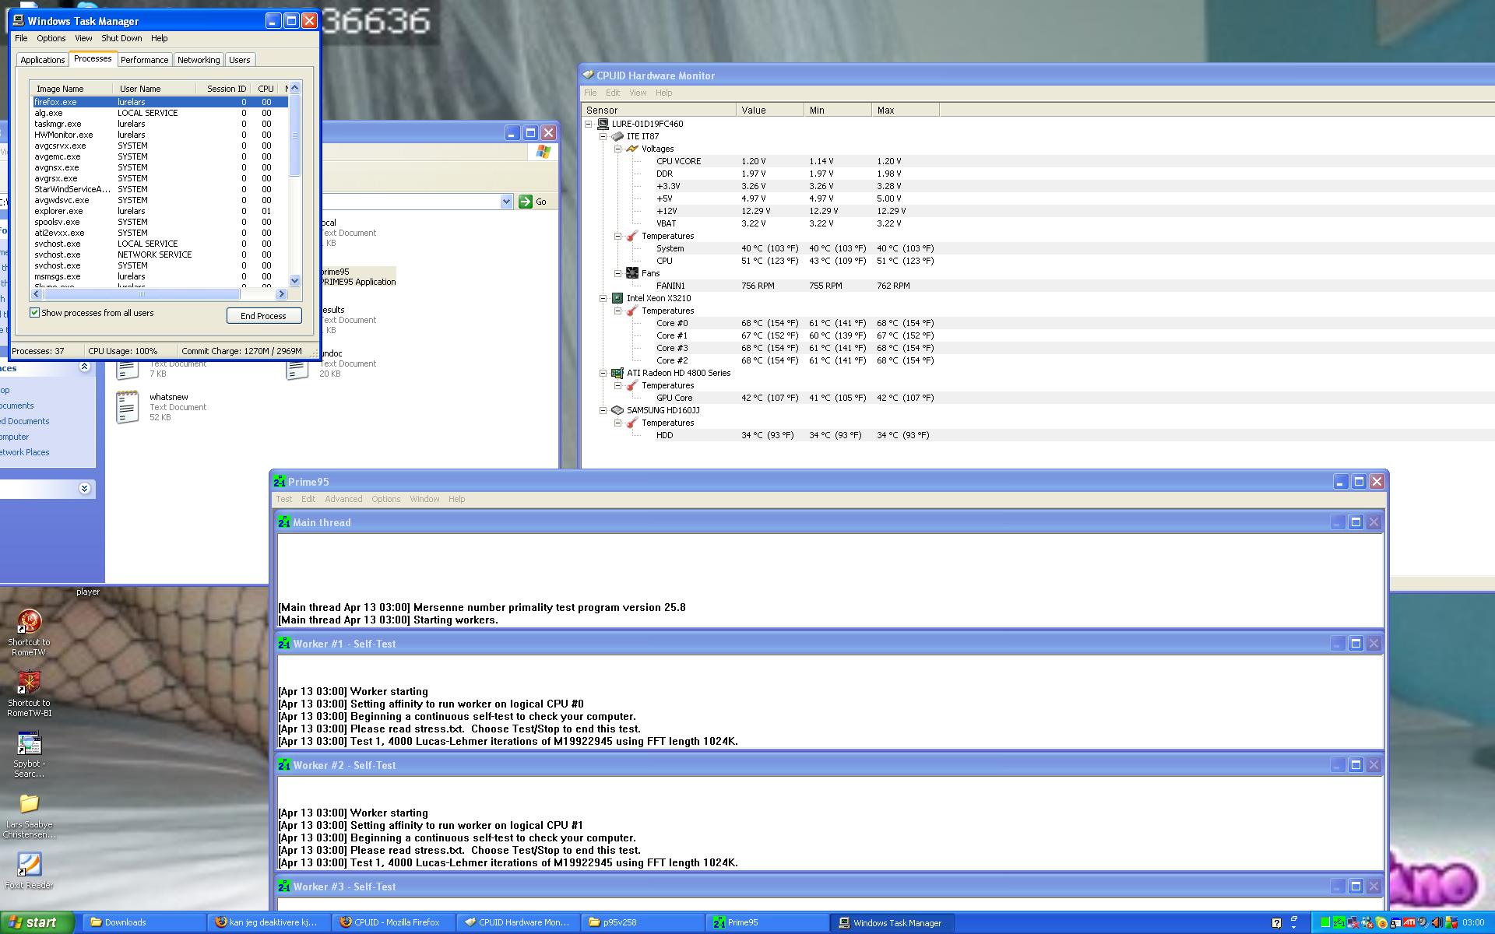Click the Intel Xeon X3210 processor icon
This screenshot has height=934, width=1495.
[x=617, y=298]
